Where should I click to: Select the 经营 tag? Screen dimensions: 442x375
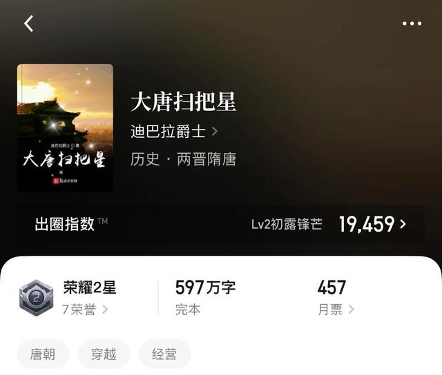(164, 354)
